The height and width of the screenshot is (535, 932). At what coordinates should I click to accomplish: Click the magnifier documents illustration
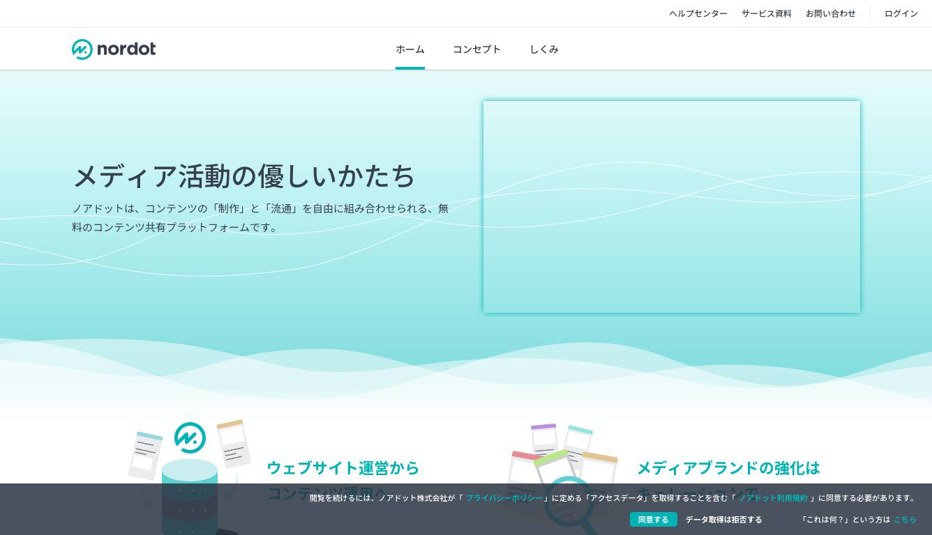(564, 479)
